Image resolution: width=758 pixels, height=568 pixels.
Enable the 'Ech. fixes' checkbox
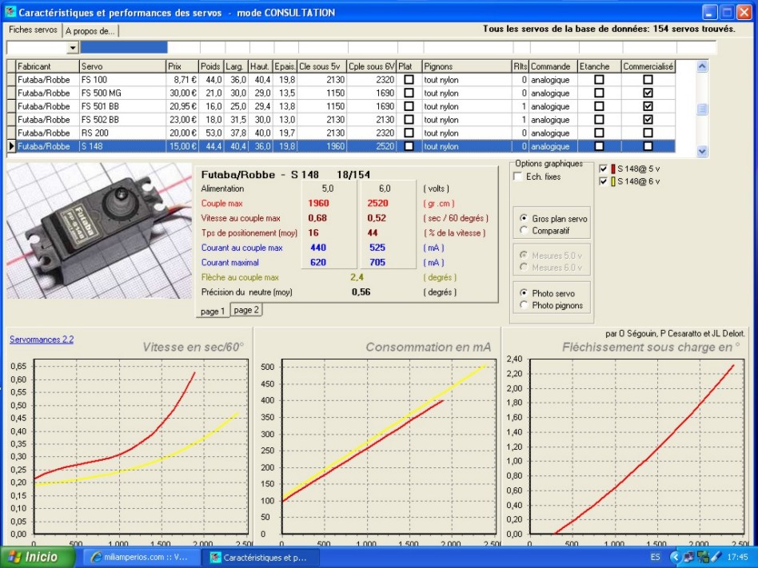(x=517, y=177)
